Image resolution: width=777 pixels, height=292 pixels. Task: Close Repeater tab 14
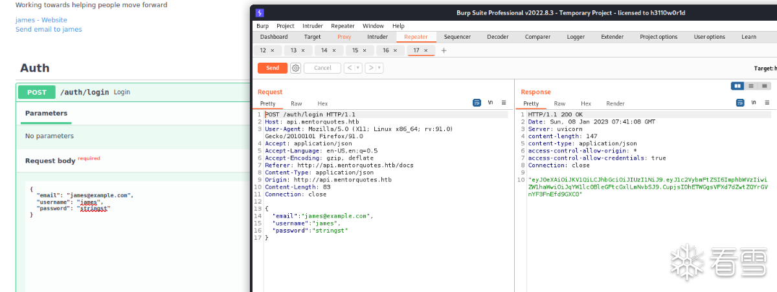pos(334,50)
